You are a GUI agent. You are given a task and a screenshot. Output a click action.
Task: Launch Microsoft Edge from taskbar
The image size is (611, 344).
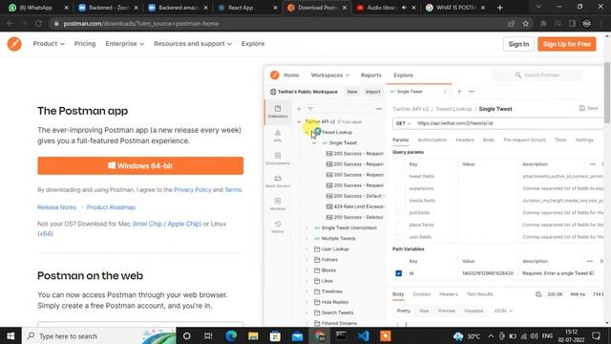(231, 335)
